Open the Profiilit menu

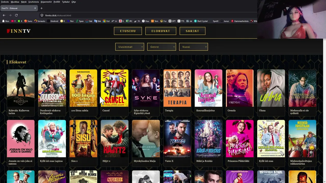click(57, 2)
